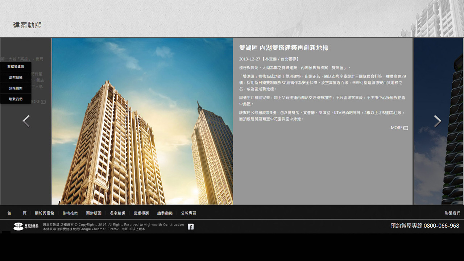Click the article title 雙湖匯 內湖雙塔建築再創新地標

[x=284, y=48]
